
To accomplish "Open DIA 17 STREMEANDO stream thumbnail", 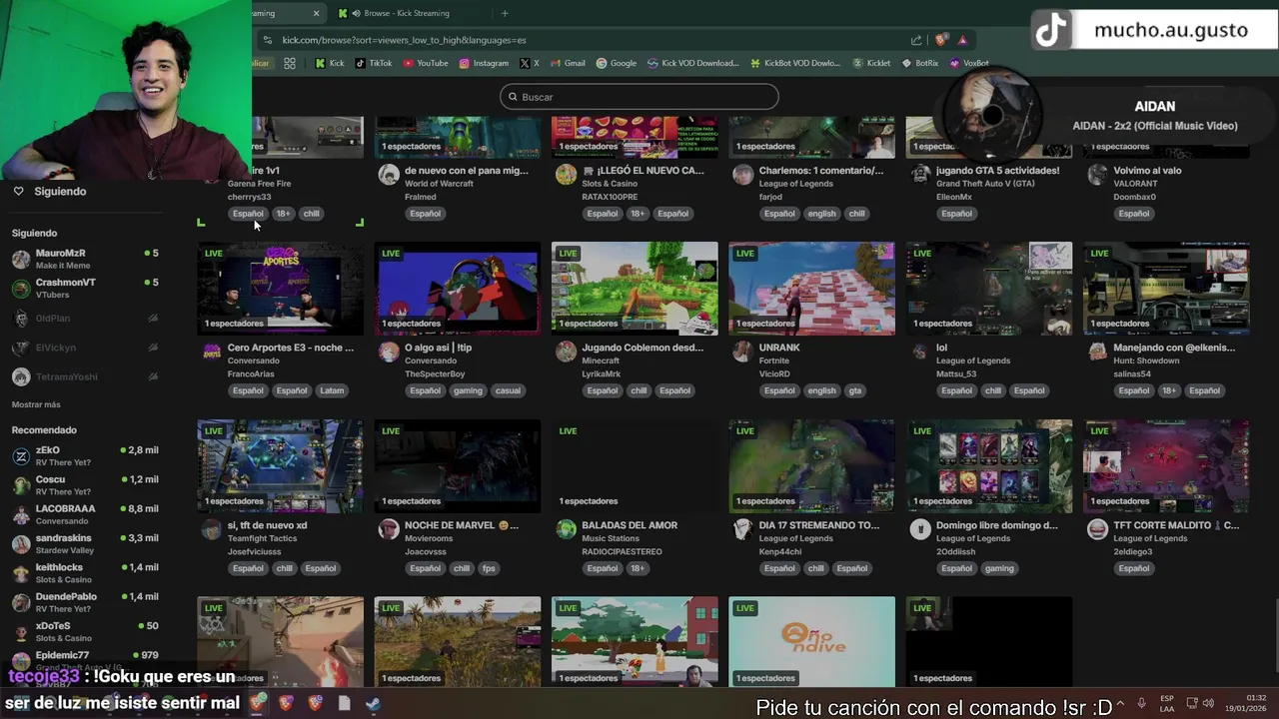I will (811, 465).
